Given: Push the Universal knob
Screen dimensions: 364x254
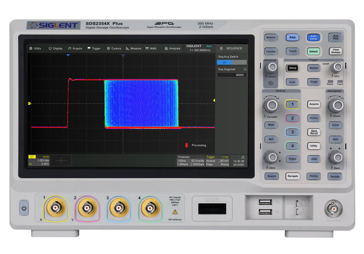Looking at the screenshot, I should coord(272,67).
